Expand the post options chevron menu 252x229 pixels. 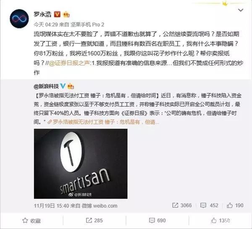tap(241, 10)
